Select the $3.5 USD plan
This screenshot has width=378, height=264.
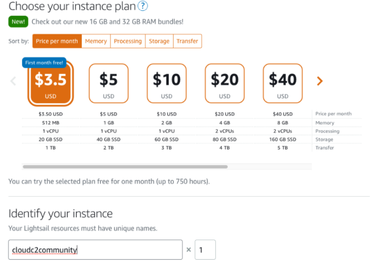(x=50, y=84)
